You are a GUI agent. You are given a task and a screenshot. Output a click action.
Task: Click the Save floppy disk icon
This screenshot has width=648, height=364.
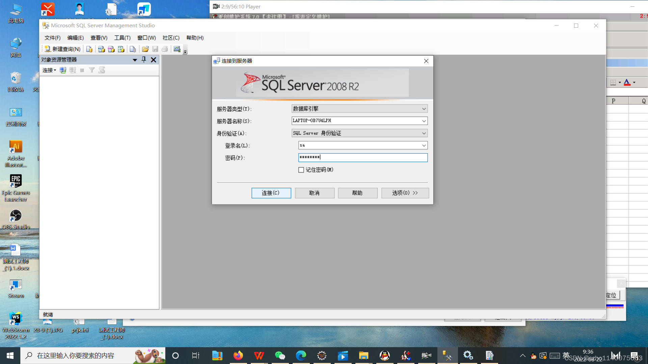tap(155, 49)
